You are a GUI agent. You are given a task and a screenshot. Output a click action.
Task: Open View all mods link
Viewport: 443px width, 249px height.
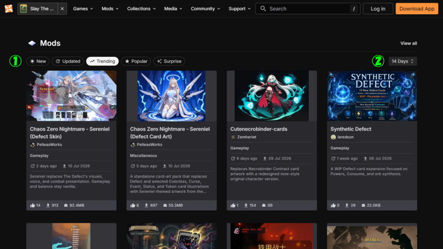pyautogui.click(x=408, y=43)
